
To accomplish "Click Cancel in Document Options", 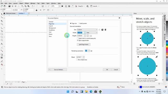I will (x=116, y=70).
